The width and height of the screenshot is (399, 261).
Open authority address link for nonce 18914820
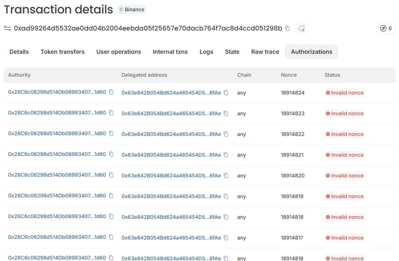pos(57,175)
